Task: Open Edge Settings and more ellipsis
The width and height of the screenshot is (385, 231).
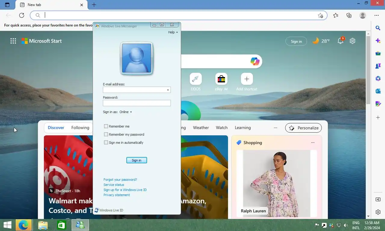Action: [377, 15]
